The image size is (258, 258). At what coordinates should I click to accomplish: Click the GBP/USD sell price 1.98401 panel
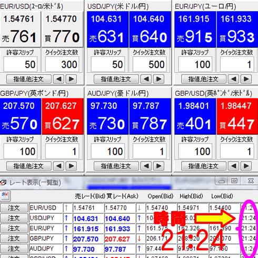click(195, 116)
